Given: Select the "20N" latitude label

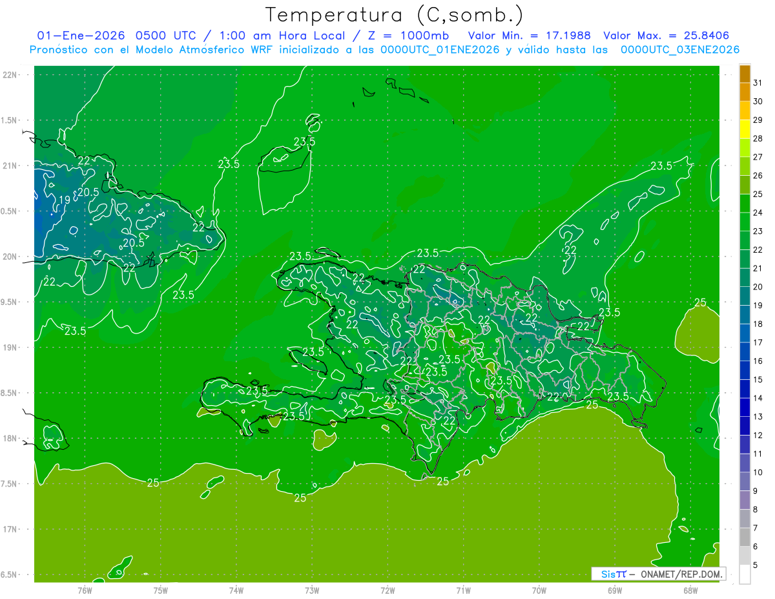Looking at the screenshot, I should click(11, 257).
